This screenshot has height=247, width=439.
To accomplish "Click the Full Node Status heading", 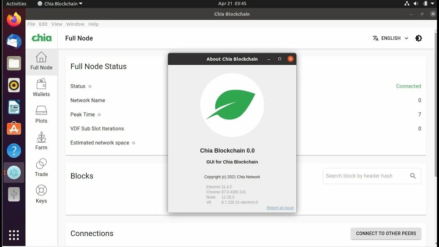I will pos(98,67).
